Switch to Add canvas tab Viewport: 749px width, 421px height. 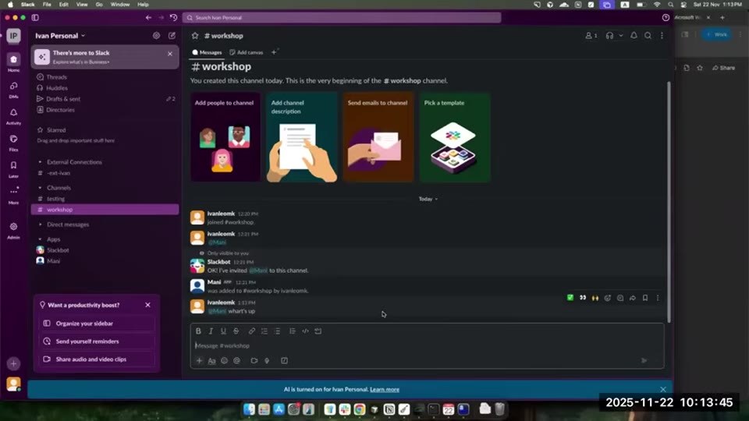point(247,52)
